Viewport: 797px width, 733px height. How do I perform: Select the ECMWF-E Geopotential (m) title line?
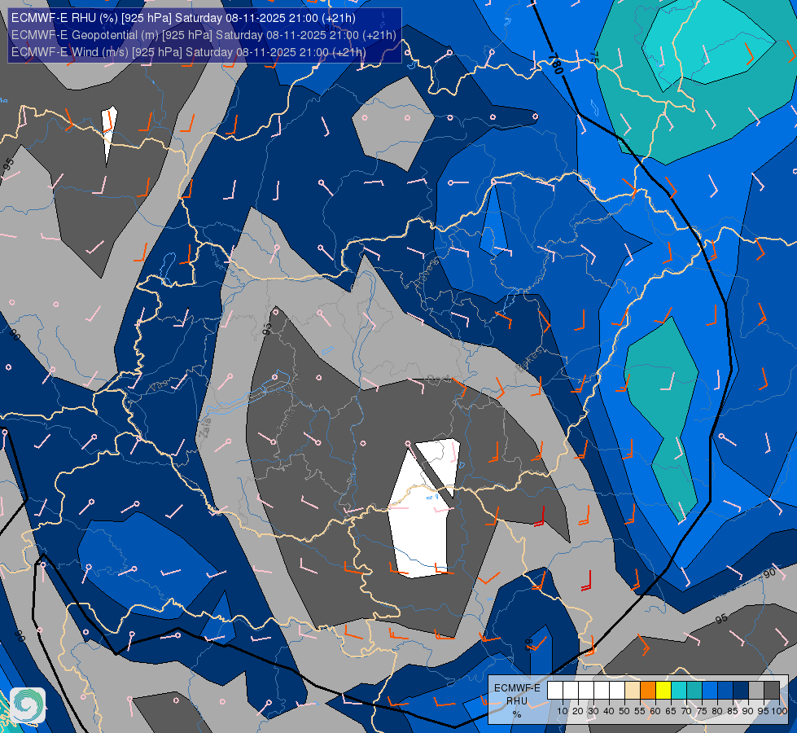(204, 35)
